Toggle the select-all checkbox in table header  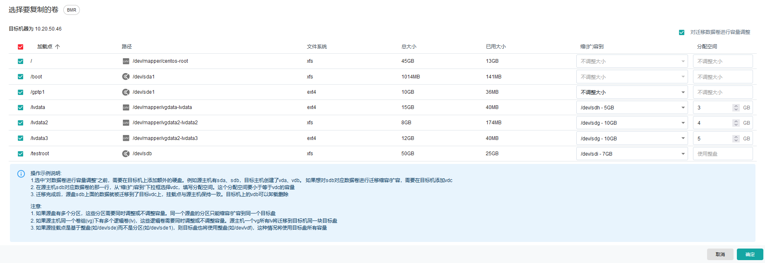coord(20,47)
